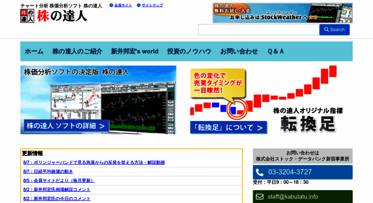Open 8/2 新井邦宏氏の今日のコメント link
The width and height of the screenshot is (373, 203).
[x=57, y=199]
